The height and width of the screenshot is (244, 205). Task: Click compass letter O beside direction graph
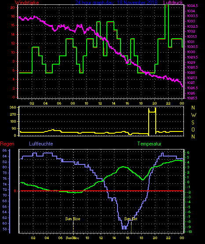point(193,129)
